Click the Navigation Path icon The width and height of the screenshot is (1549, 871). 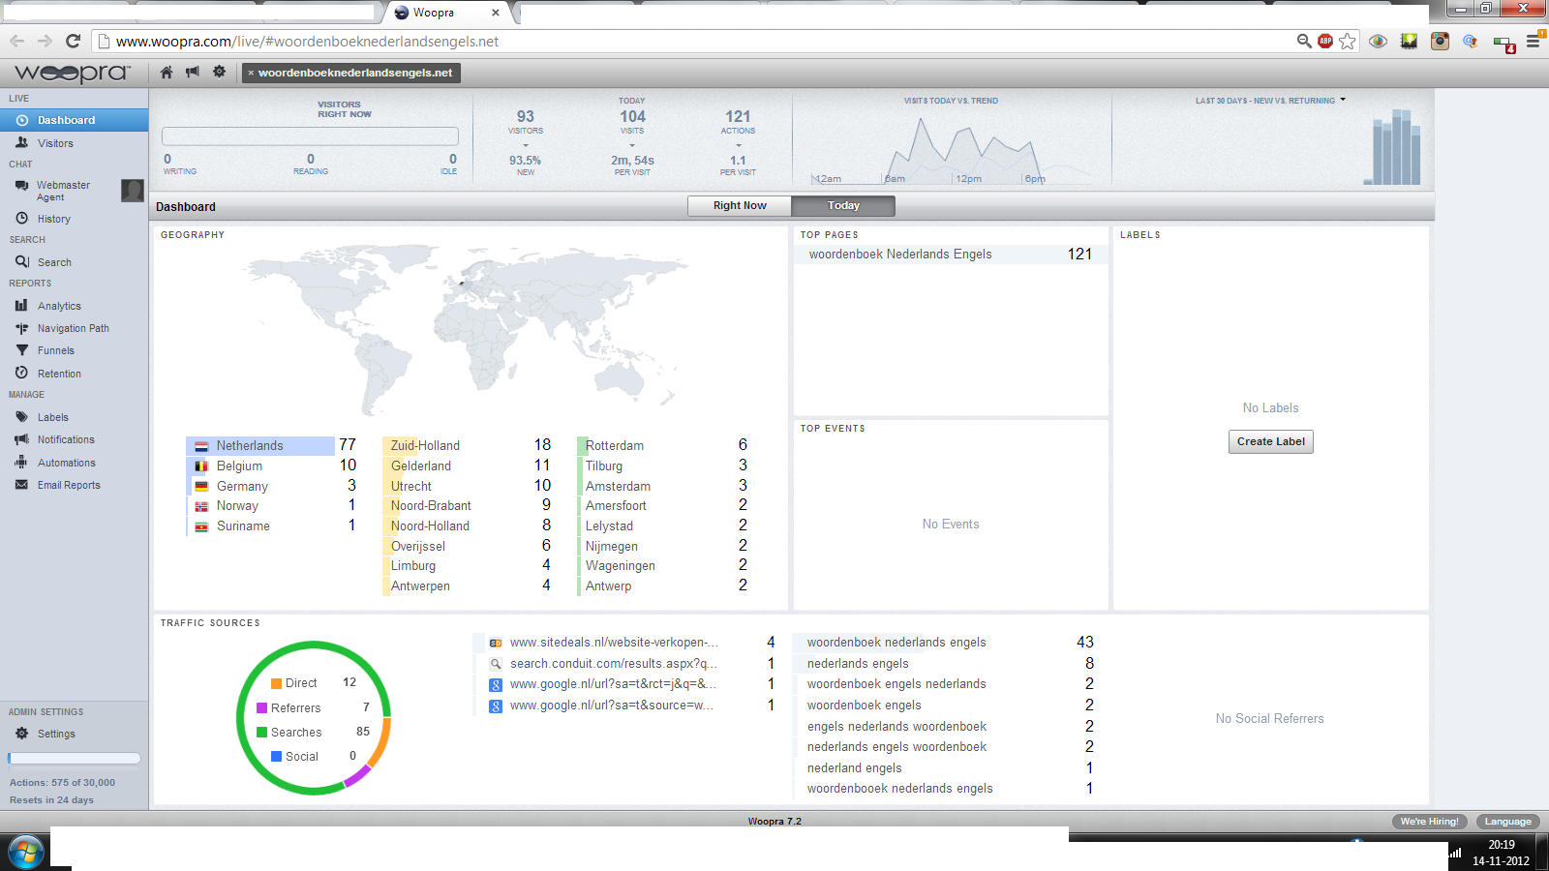pos(21,328)
